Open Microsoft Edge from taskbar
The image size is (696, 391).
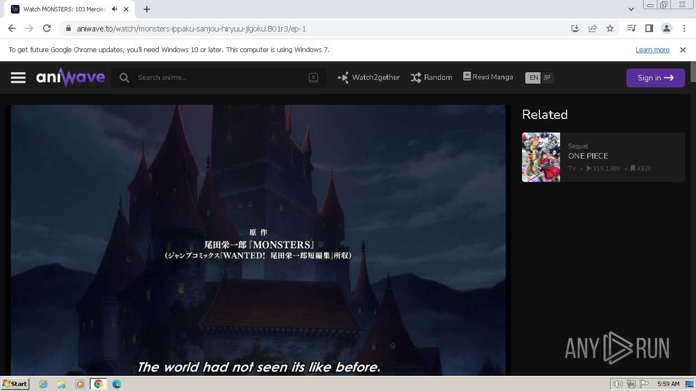(x=117, y=384)
